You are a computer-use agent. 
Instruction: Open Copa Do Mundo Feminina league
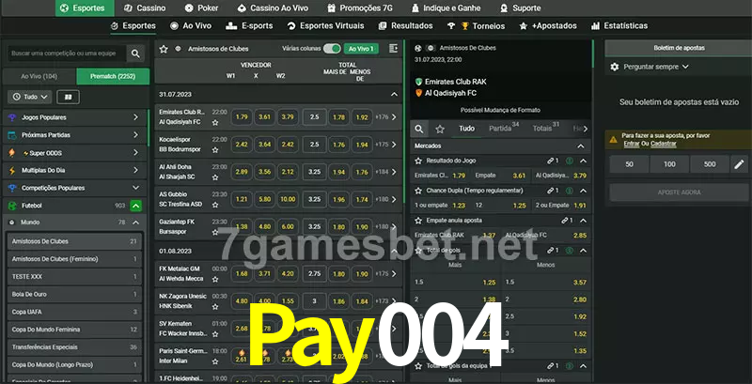click(74, 330)
